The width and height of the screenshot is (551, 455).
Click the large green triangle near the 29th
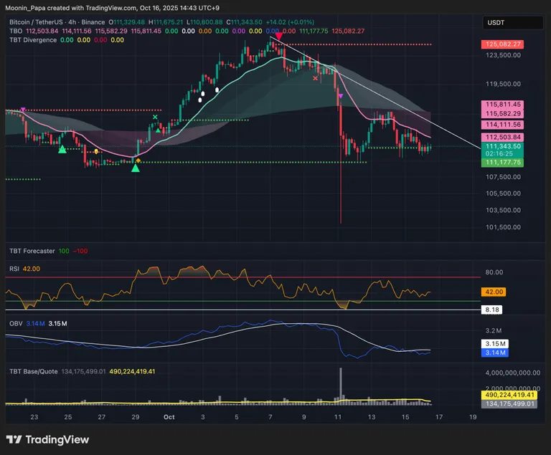[x=136, y=168]
